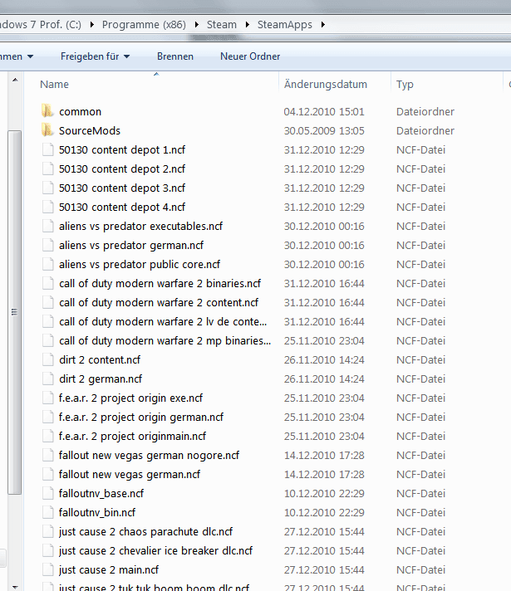The width and height of the screenshot is (511, 591).
Task: Click file icon of 50130 content depot 2.ncf
Action: pyautogui.click(x=47, y=169)
